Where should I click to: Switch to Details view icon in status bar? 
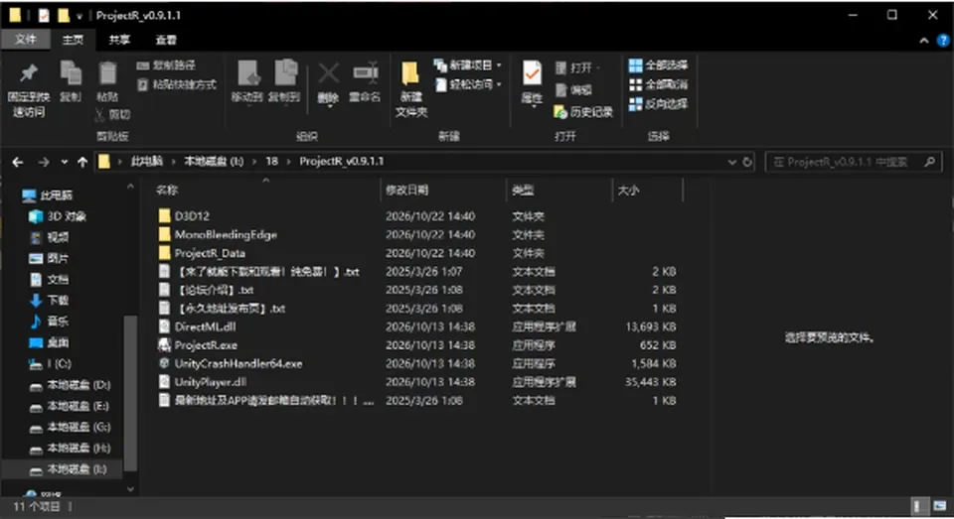(x=919, y=506)
